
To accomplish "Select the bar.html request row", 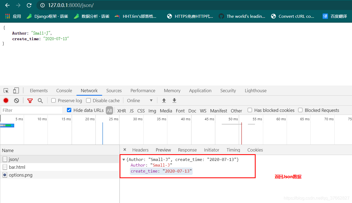I will (x=60, y=167).
